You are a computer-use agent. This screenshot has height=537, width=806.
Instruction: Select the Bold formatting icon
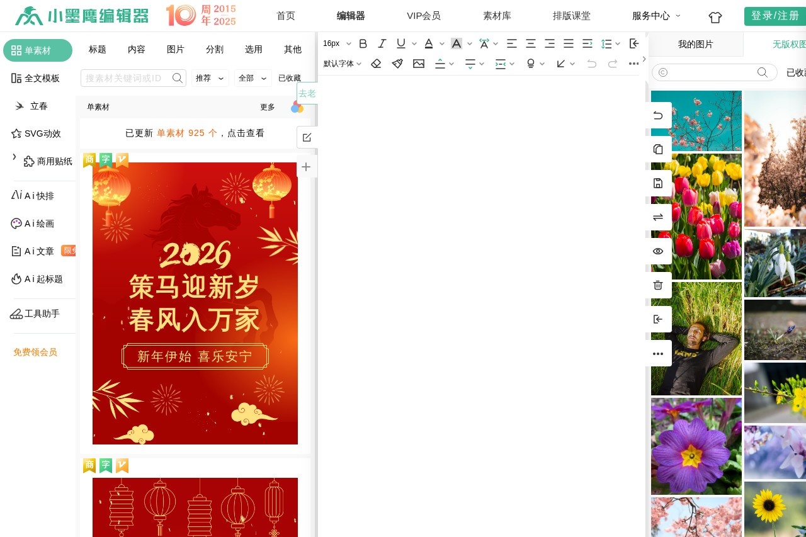pos(363,43)
